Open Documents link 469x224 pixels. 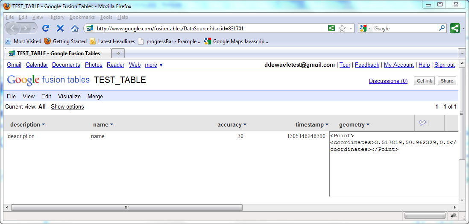[x=66, y=65]
